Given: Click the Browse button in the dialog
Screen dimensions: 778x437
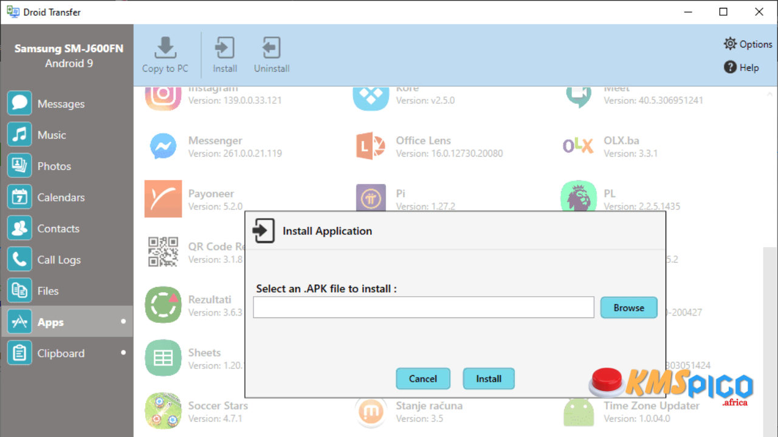Looking at the screenshot, I should [x=628, y=308].
